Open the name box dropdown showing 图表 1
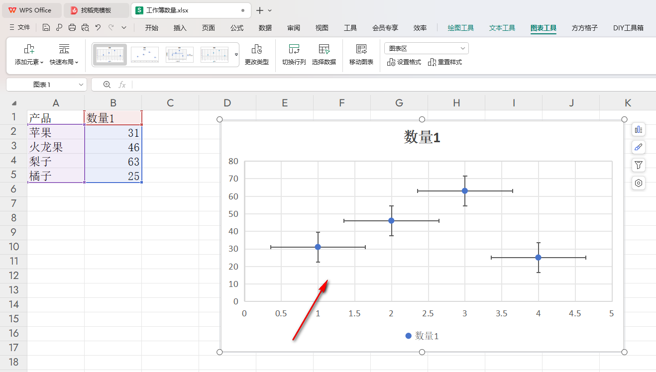656x372 pixels. pyautogui.click(x=82, y=85)
